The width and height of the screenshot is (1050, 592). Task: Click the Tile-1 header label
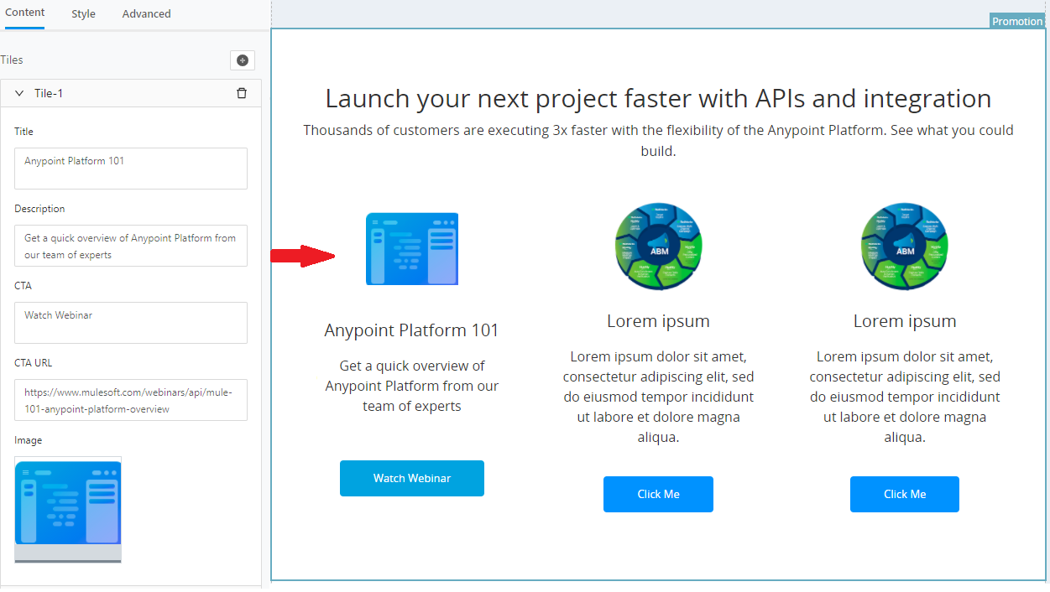click(49, 93)
